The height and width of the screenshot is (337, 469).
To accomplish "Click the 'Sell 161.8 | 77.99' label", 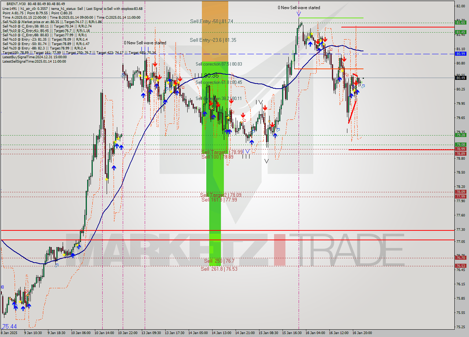I will coord(219,200).
